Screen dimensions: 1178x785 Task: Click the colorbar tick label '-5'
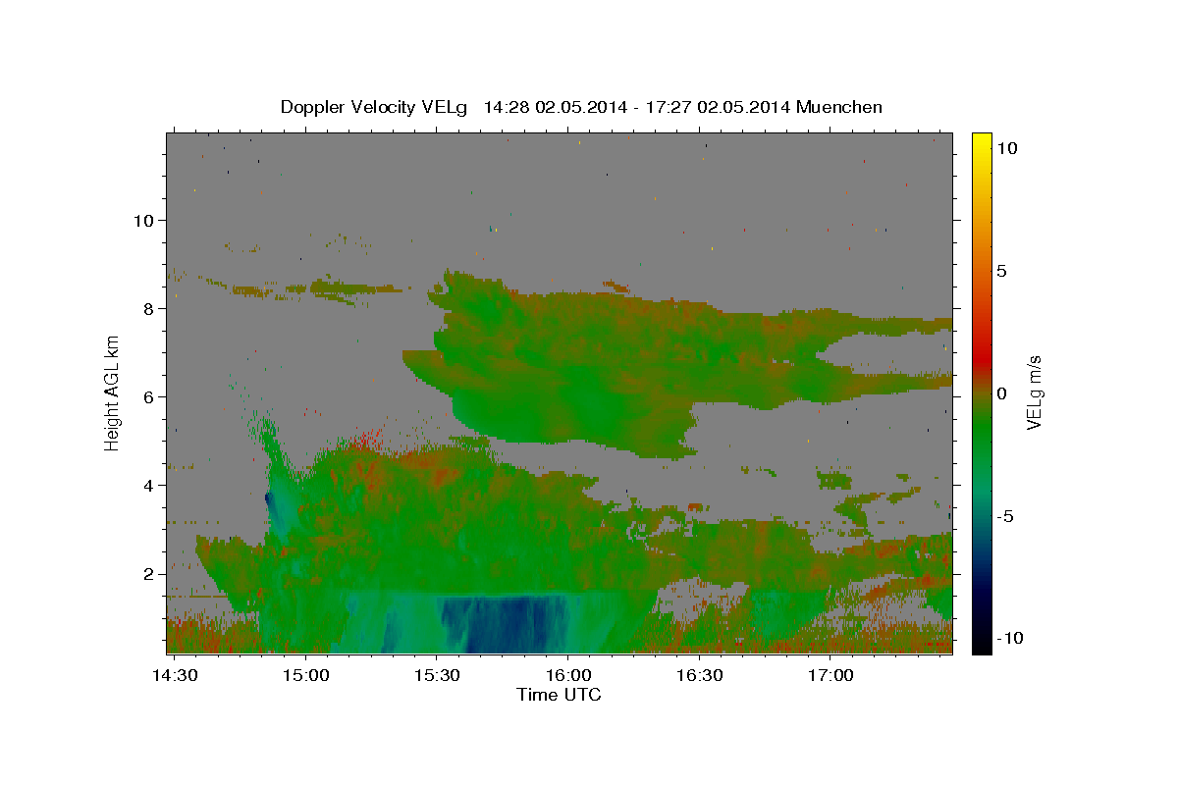point(1007,516)
